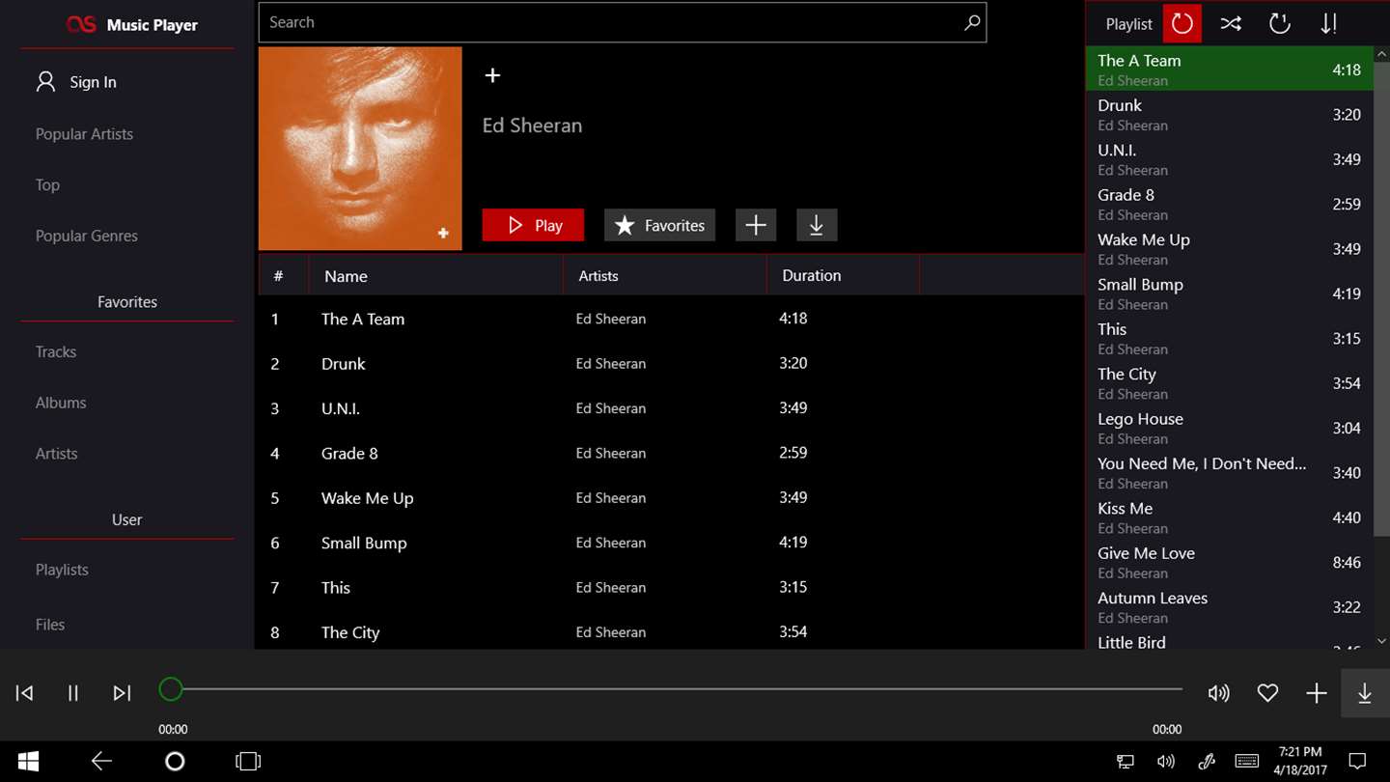
Task: Open Popular Genres section
Action: 87,236
